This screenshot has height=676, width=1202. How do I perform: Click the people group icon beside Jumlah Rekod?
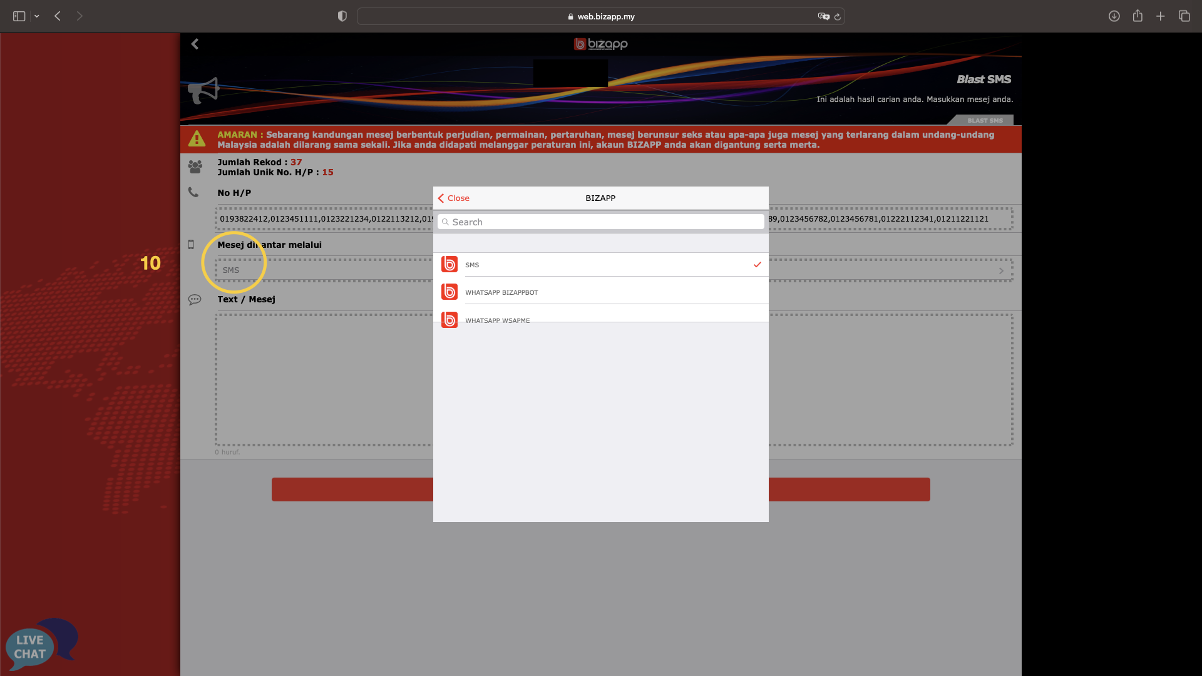pyautogui.click(x=195, y=166)
